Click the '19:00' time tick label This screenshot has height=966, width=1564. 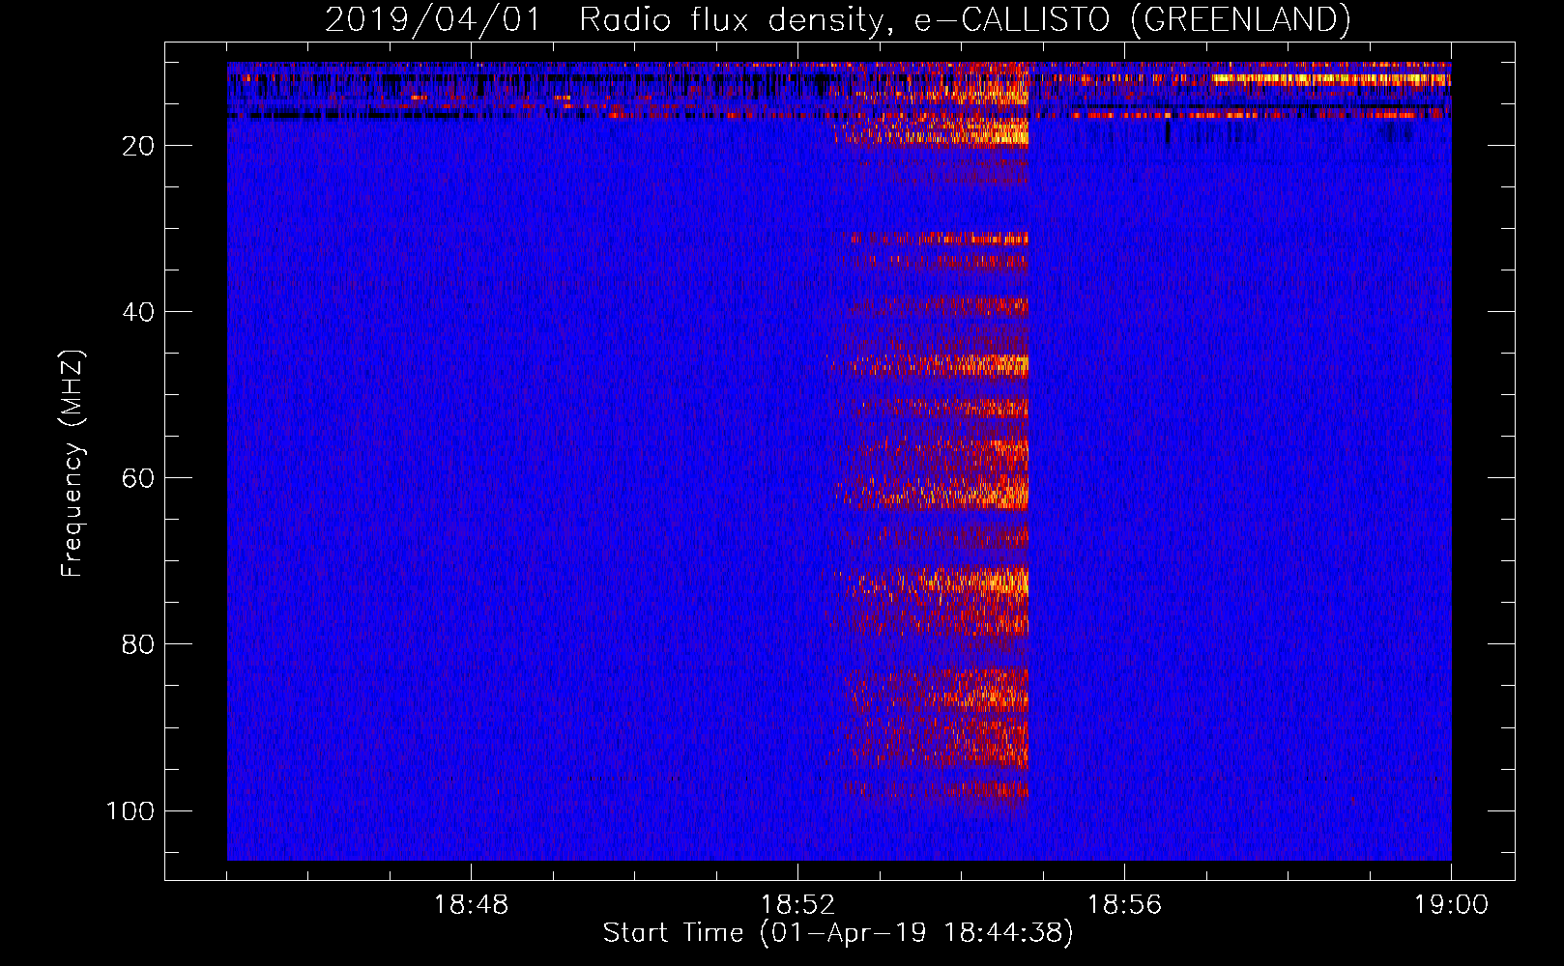pos(1451,905)
